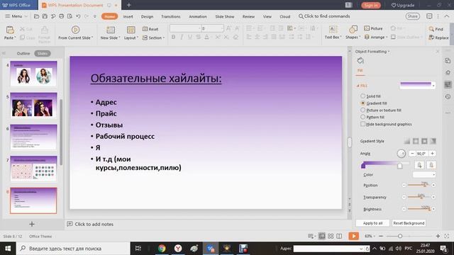The width and height of the screenshot is (454, 255).
Task: Click the Replace tool
Action: pyautogui.click(x=438, y=38)
